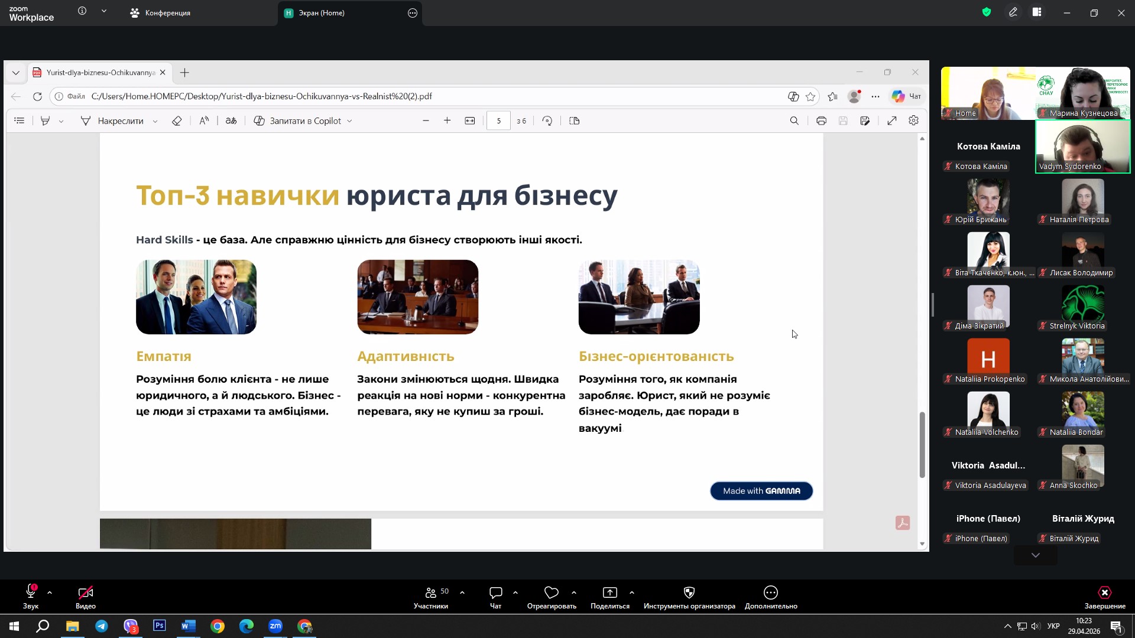
Task: Click the Made with Gamma badge
Action: [761, 491]
